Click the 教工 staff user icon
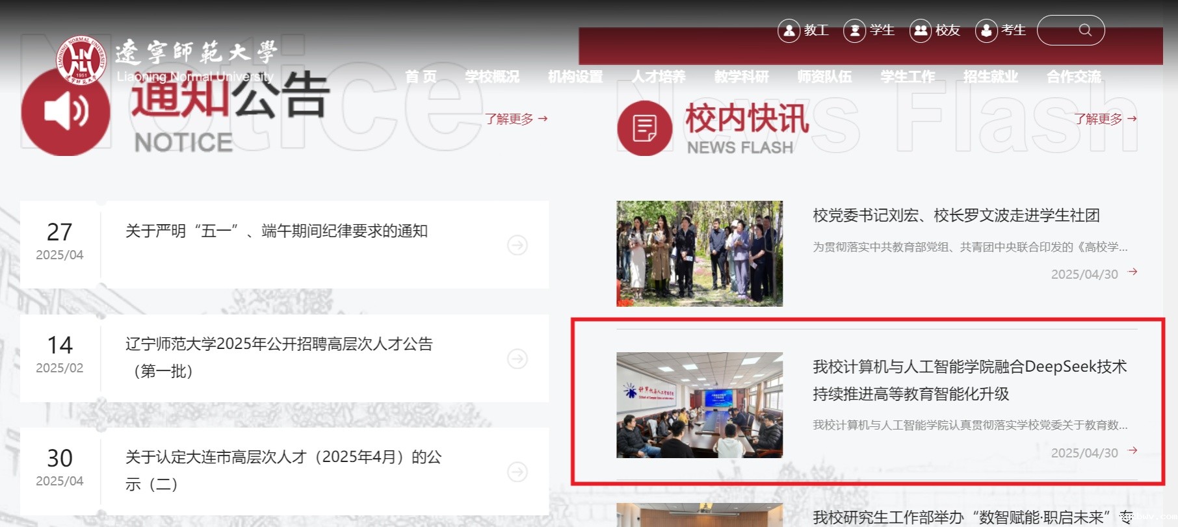 point(789,31)
